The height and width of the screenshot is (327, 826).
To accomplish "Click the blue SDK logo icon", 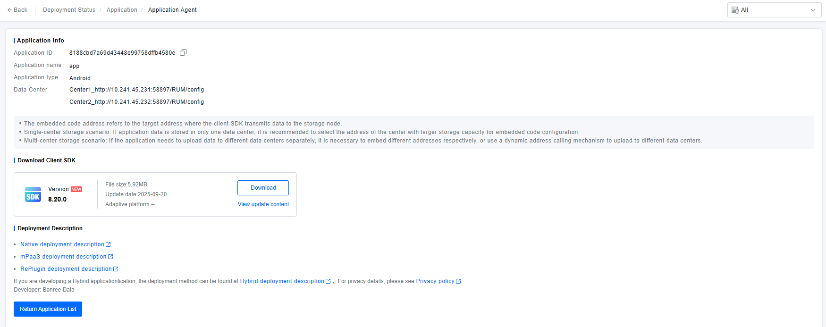I will (x=33, y=194).
